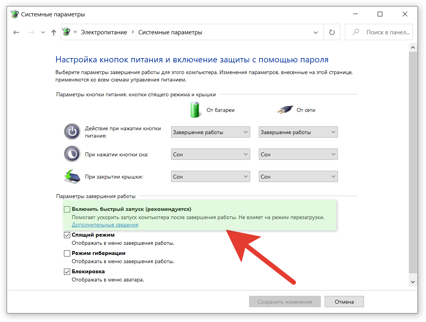Open the Дополнительные сведения link

[x=105, y=225]
